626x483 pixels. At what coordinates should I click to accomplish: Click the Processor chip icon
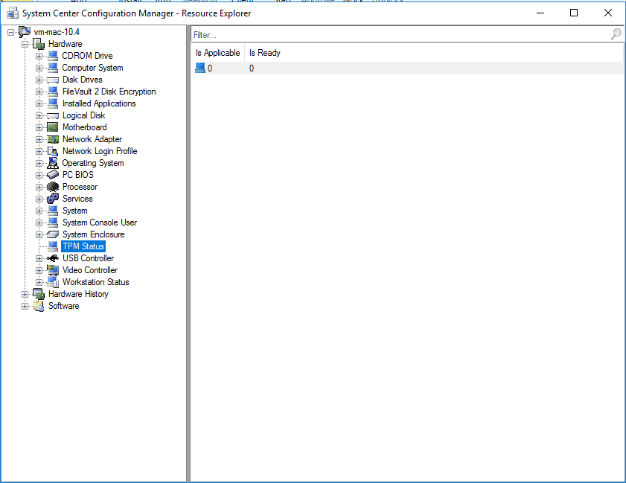point(53,187)
